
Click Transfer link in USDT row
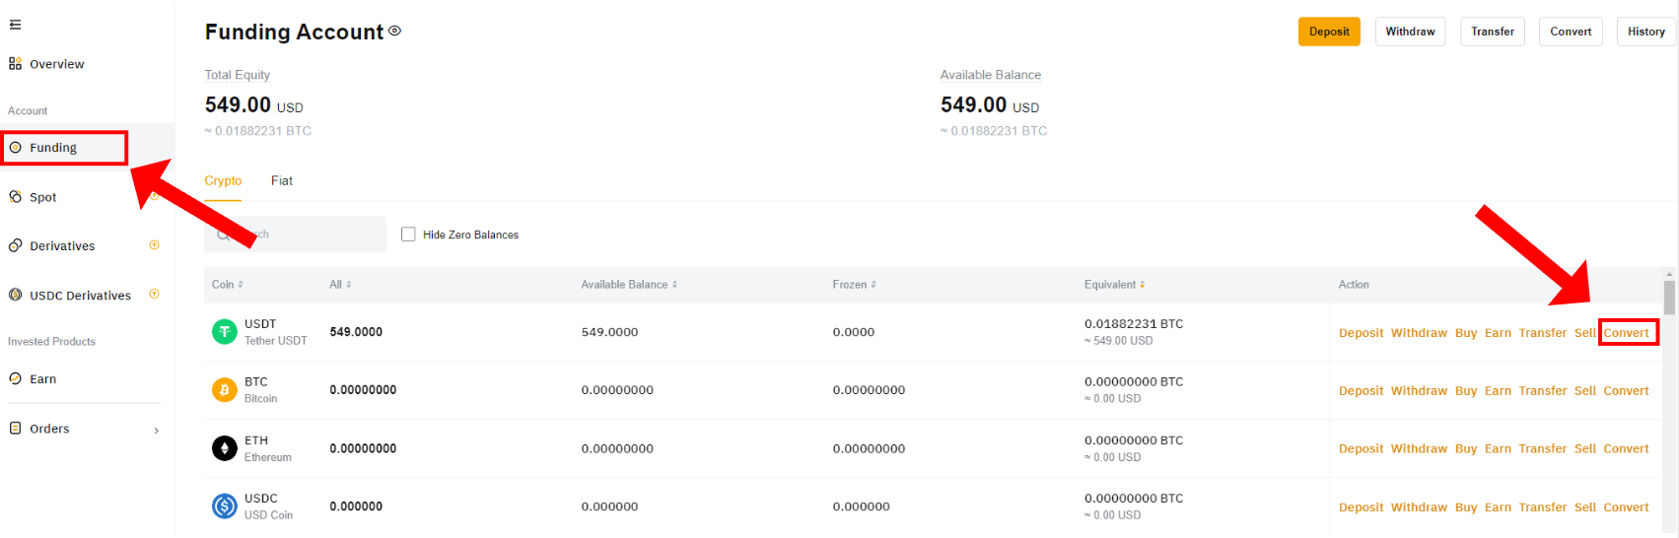pos(1543,333)
